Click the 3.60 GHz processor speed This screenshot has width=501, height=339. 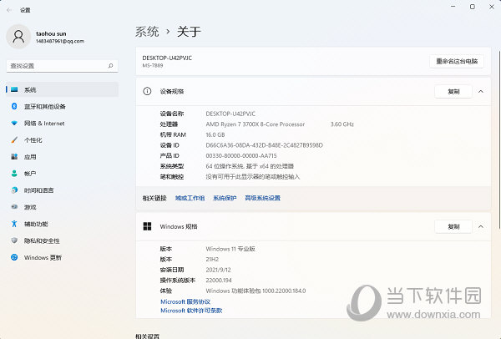(x=342, y=124)
